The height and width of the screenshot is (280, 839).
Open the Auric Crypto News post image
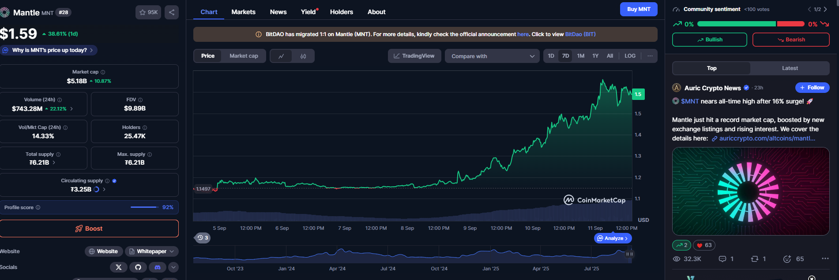coord(751,191)
